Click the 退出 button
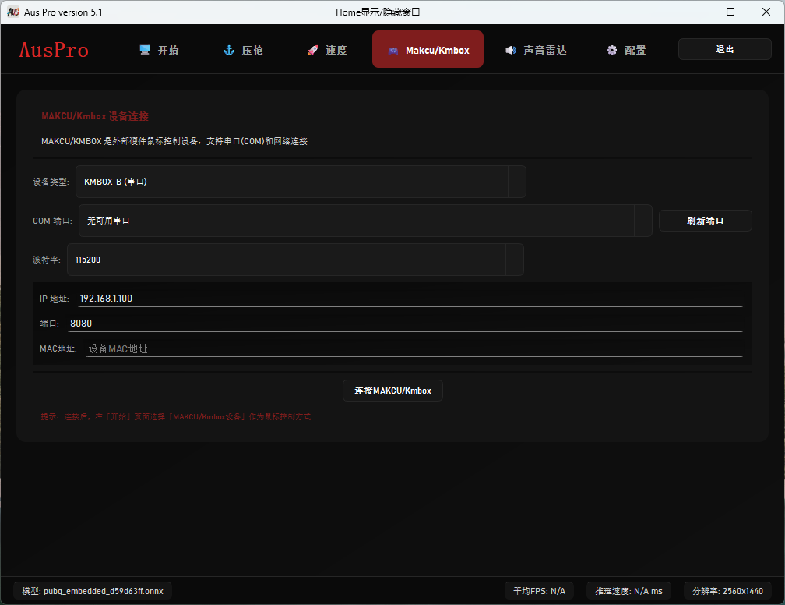This screenshot has height=605, width=785. pyautogui.click(x=724, y=49)
